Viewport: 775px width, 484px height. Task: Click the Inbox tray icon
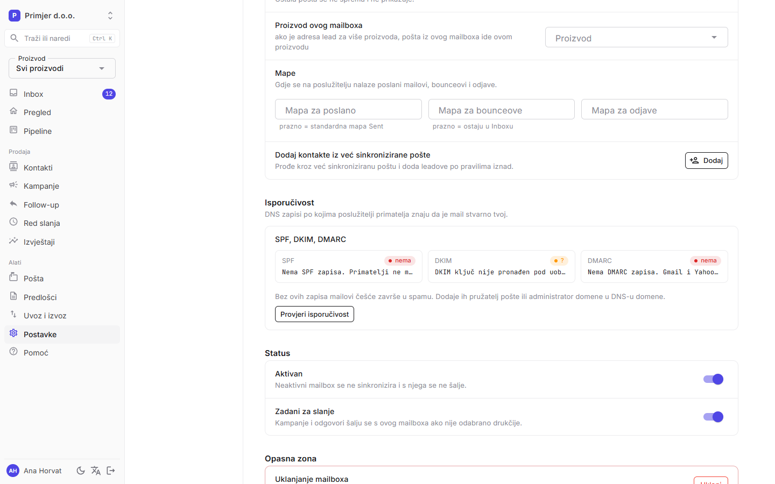coord(13,93)
